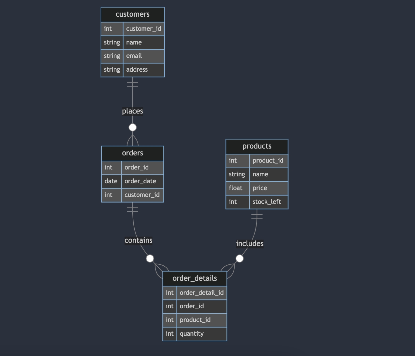Select the quantity attribute in order_details
Screen dimensions: 415x356
191,334
